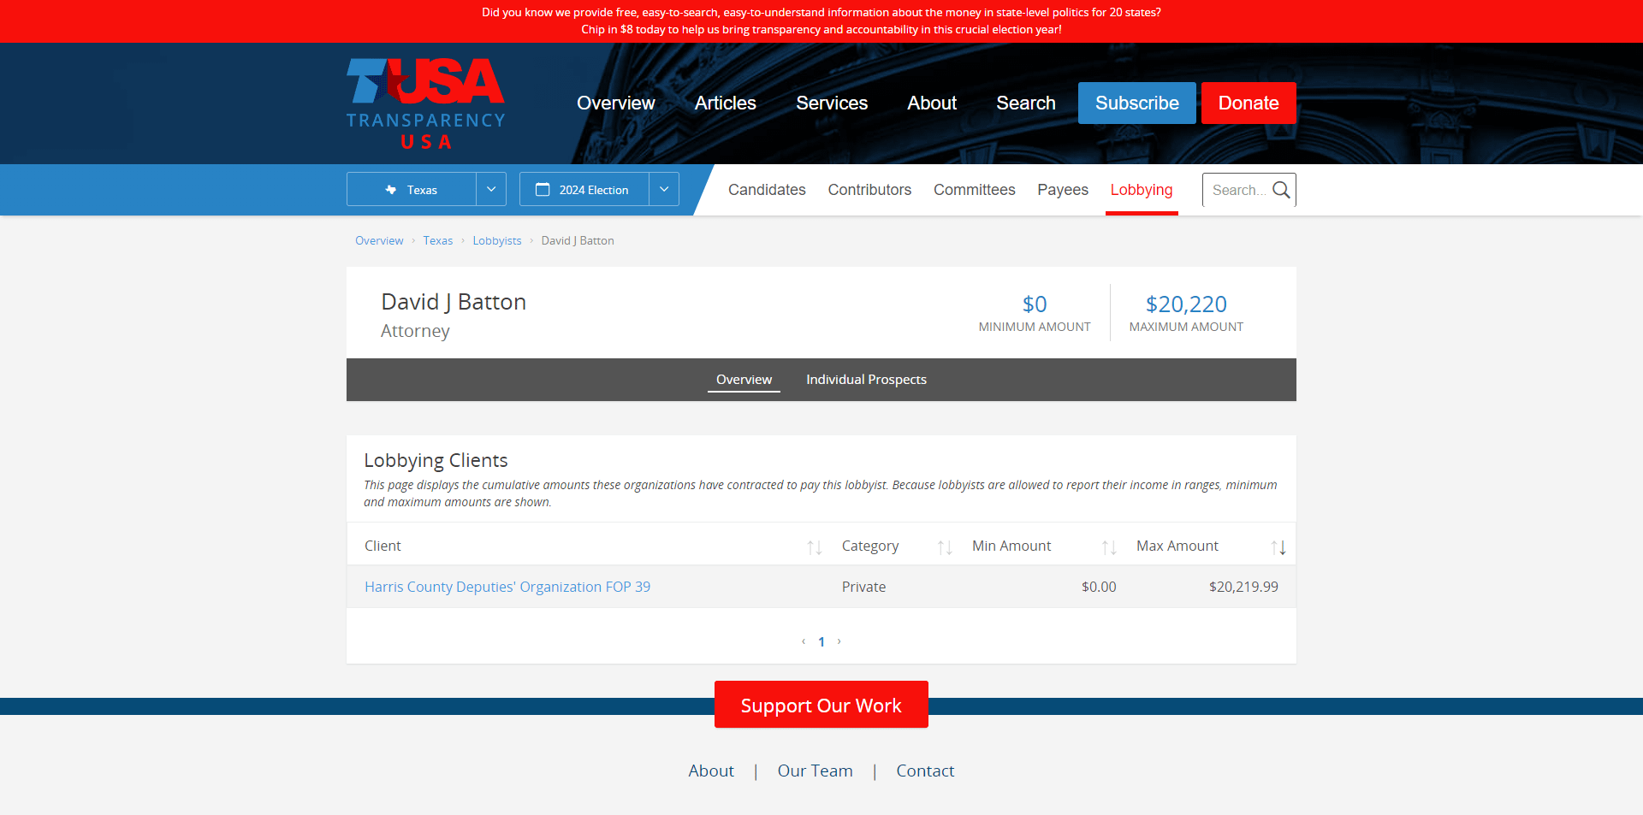Sort table by Category column arrows
The height and width of the screenshot is (815, 1643).
945,547
